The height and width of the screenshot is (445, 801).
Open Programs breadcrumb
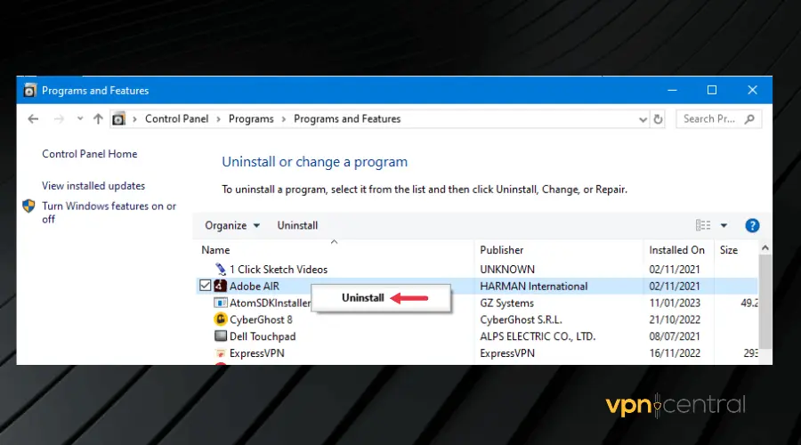[251, 119]
